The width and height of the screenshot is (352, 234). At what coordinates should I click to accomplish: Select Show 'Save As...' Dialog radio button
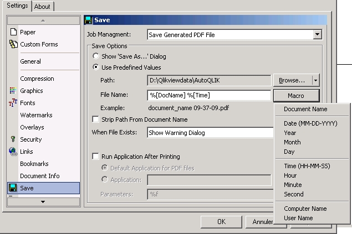pyautogui.click(x=96, y=56)
